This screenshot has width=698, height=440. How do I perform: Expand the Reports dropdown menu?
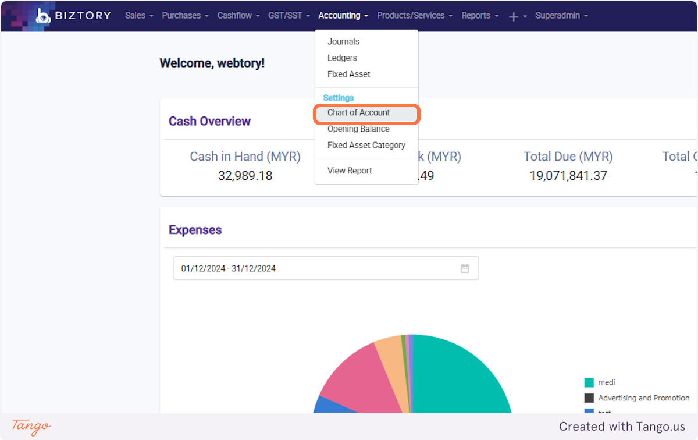480,16
